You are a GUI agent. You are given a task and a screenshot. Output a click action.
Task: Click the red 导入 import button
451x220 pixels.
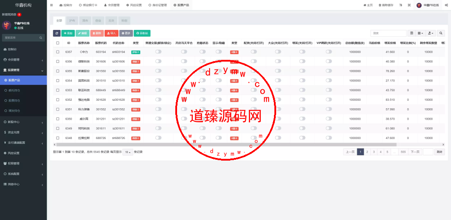(x=111, y=33)
